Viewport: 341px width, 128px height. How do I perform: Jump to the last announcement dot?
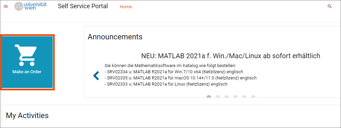coord(253,97)
